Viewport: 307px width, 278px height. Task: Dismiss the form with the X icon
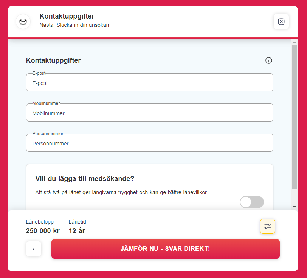[x=281, y=22]
